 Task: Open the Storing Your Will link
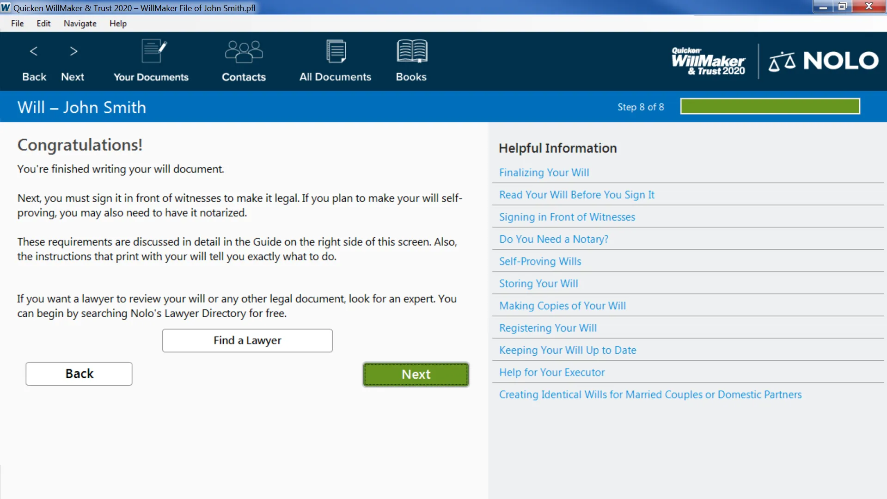538,283
